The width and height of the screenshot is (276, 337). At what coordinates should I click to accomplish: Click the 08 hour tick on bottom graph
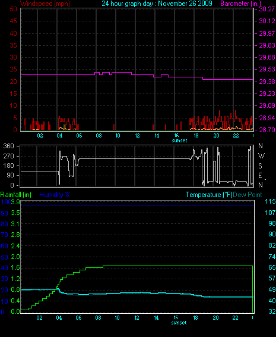tap(98, 318)
